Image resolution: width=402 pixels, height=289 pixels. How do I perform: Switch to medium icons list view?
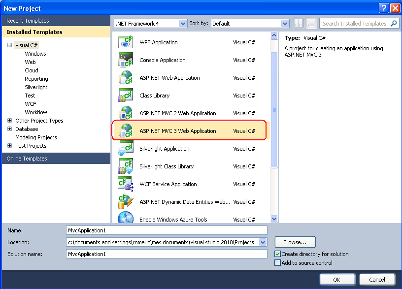click(x=311, y=23)
